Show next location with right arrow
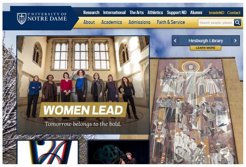The width and height of the screenshot is (246, 167). (x=235, y=41)
